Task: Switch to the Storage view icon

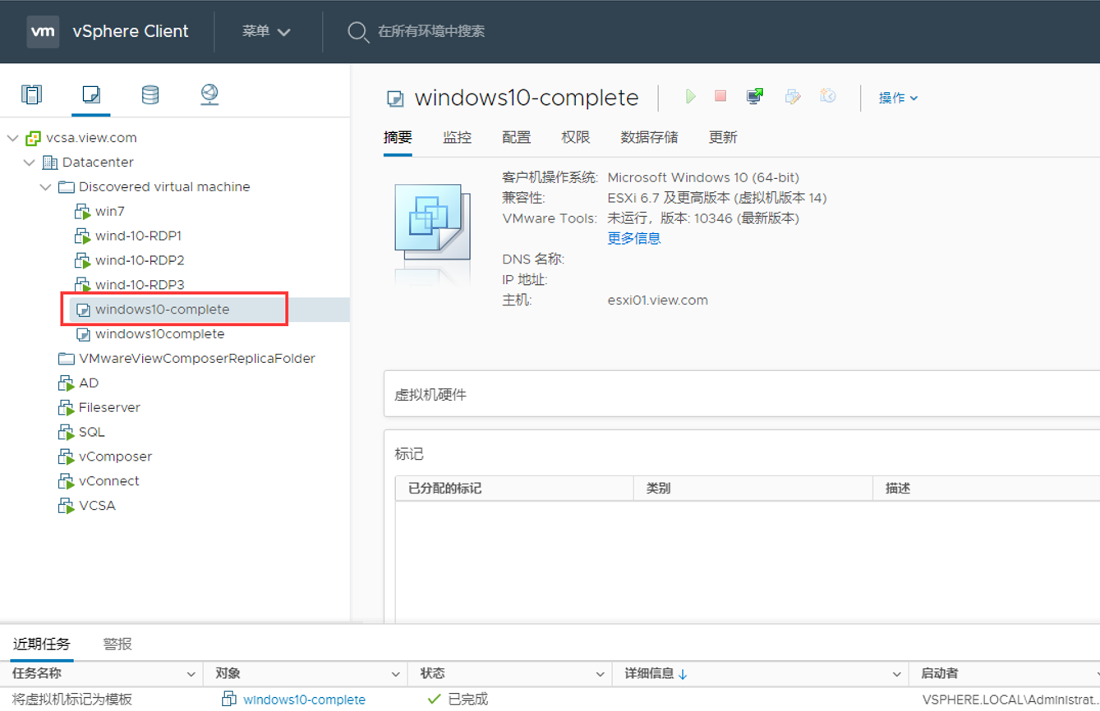Action: (150, 94)
